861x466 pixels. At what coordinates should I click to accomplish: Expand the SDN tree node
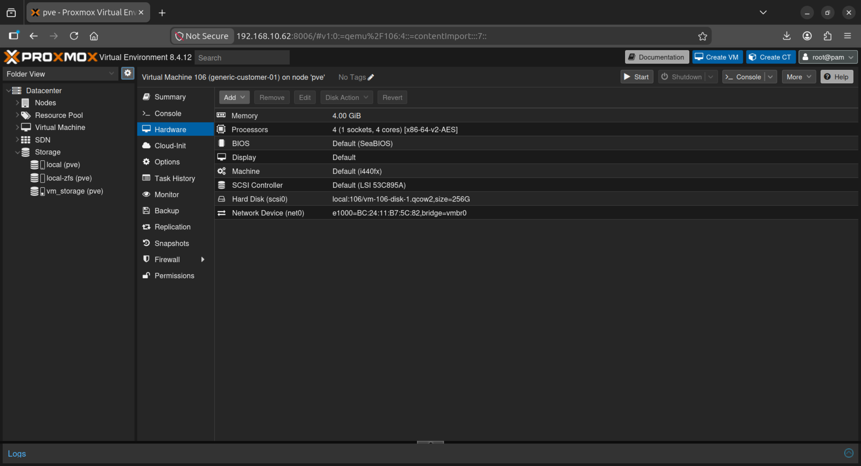point(17,140)
